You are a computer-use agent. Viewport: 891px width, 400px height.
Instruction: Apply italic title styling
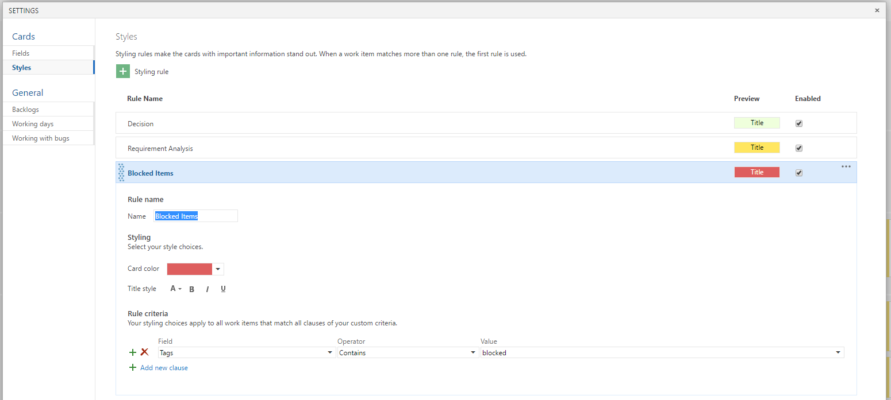point(207,289)
